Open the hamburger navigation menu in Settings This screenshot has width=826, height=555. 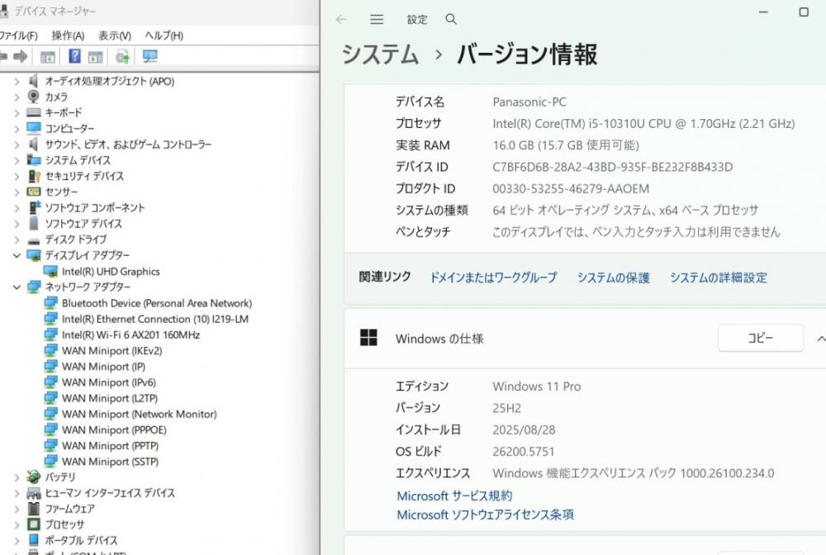pos(377,20)
